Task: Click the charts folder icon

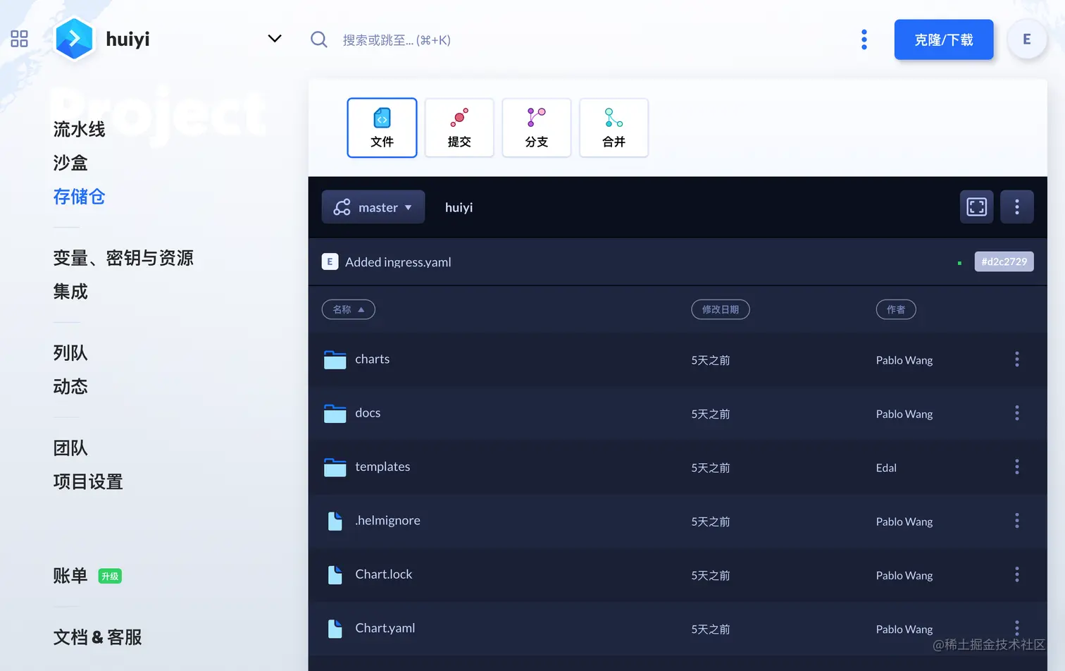Action: pyautogui.click(x=335, y=359)
